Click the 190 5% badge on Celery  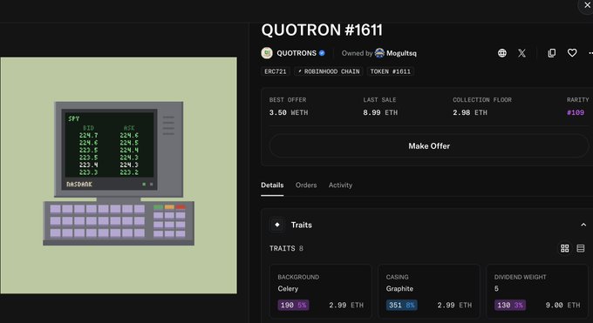click(293, 305)
